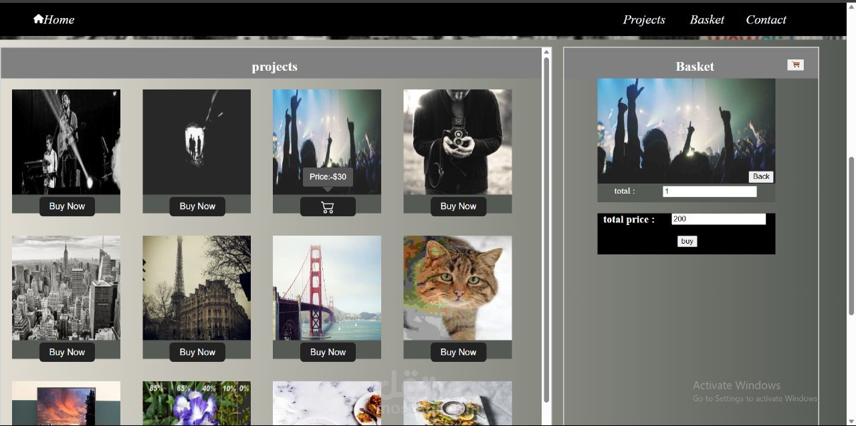Image resolution: width=856 pixels, height=426 pixels.
Task: Click the Back button on basket image
Action: pos(761,177)
